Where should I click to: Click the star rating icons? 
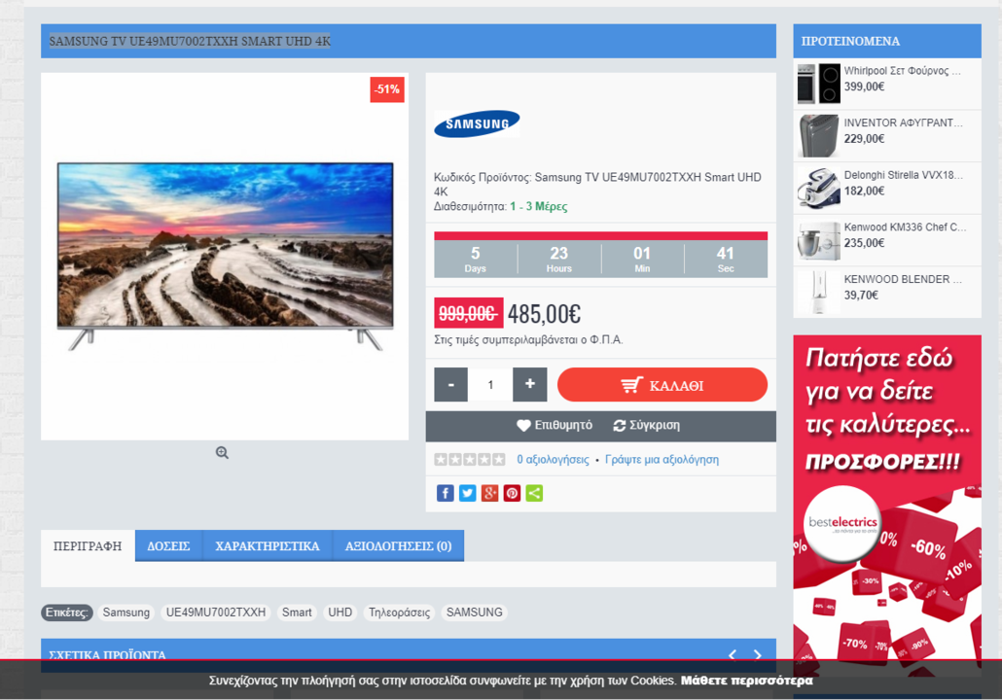tap(470, 459)
